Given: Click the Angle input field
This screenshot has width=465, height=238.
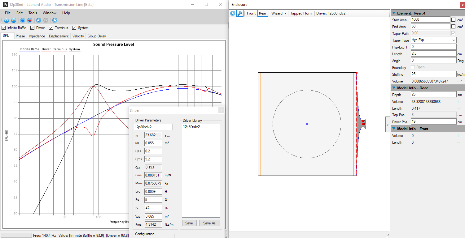Looking at the screenshot, I should [434, 61].
